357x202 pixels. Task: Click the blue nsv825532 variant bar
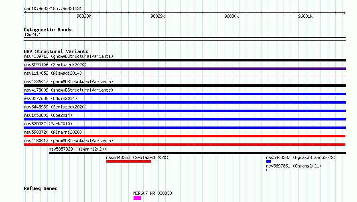tap(185, 128)
